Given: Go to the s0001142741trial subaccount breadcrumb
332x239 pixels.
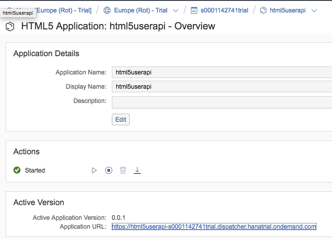Looking at the screenshot, I should pyautogui.click(x=224, y=10).
